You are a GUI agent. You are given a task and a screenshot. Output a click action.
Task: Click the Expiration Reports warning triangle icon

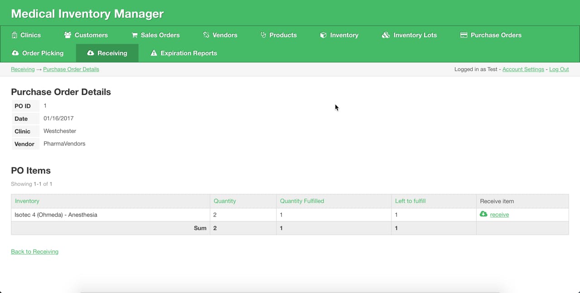point(154,53)
